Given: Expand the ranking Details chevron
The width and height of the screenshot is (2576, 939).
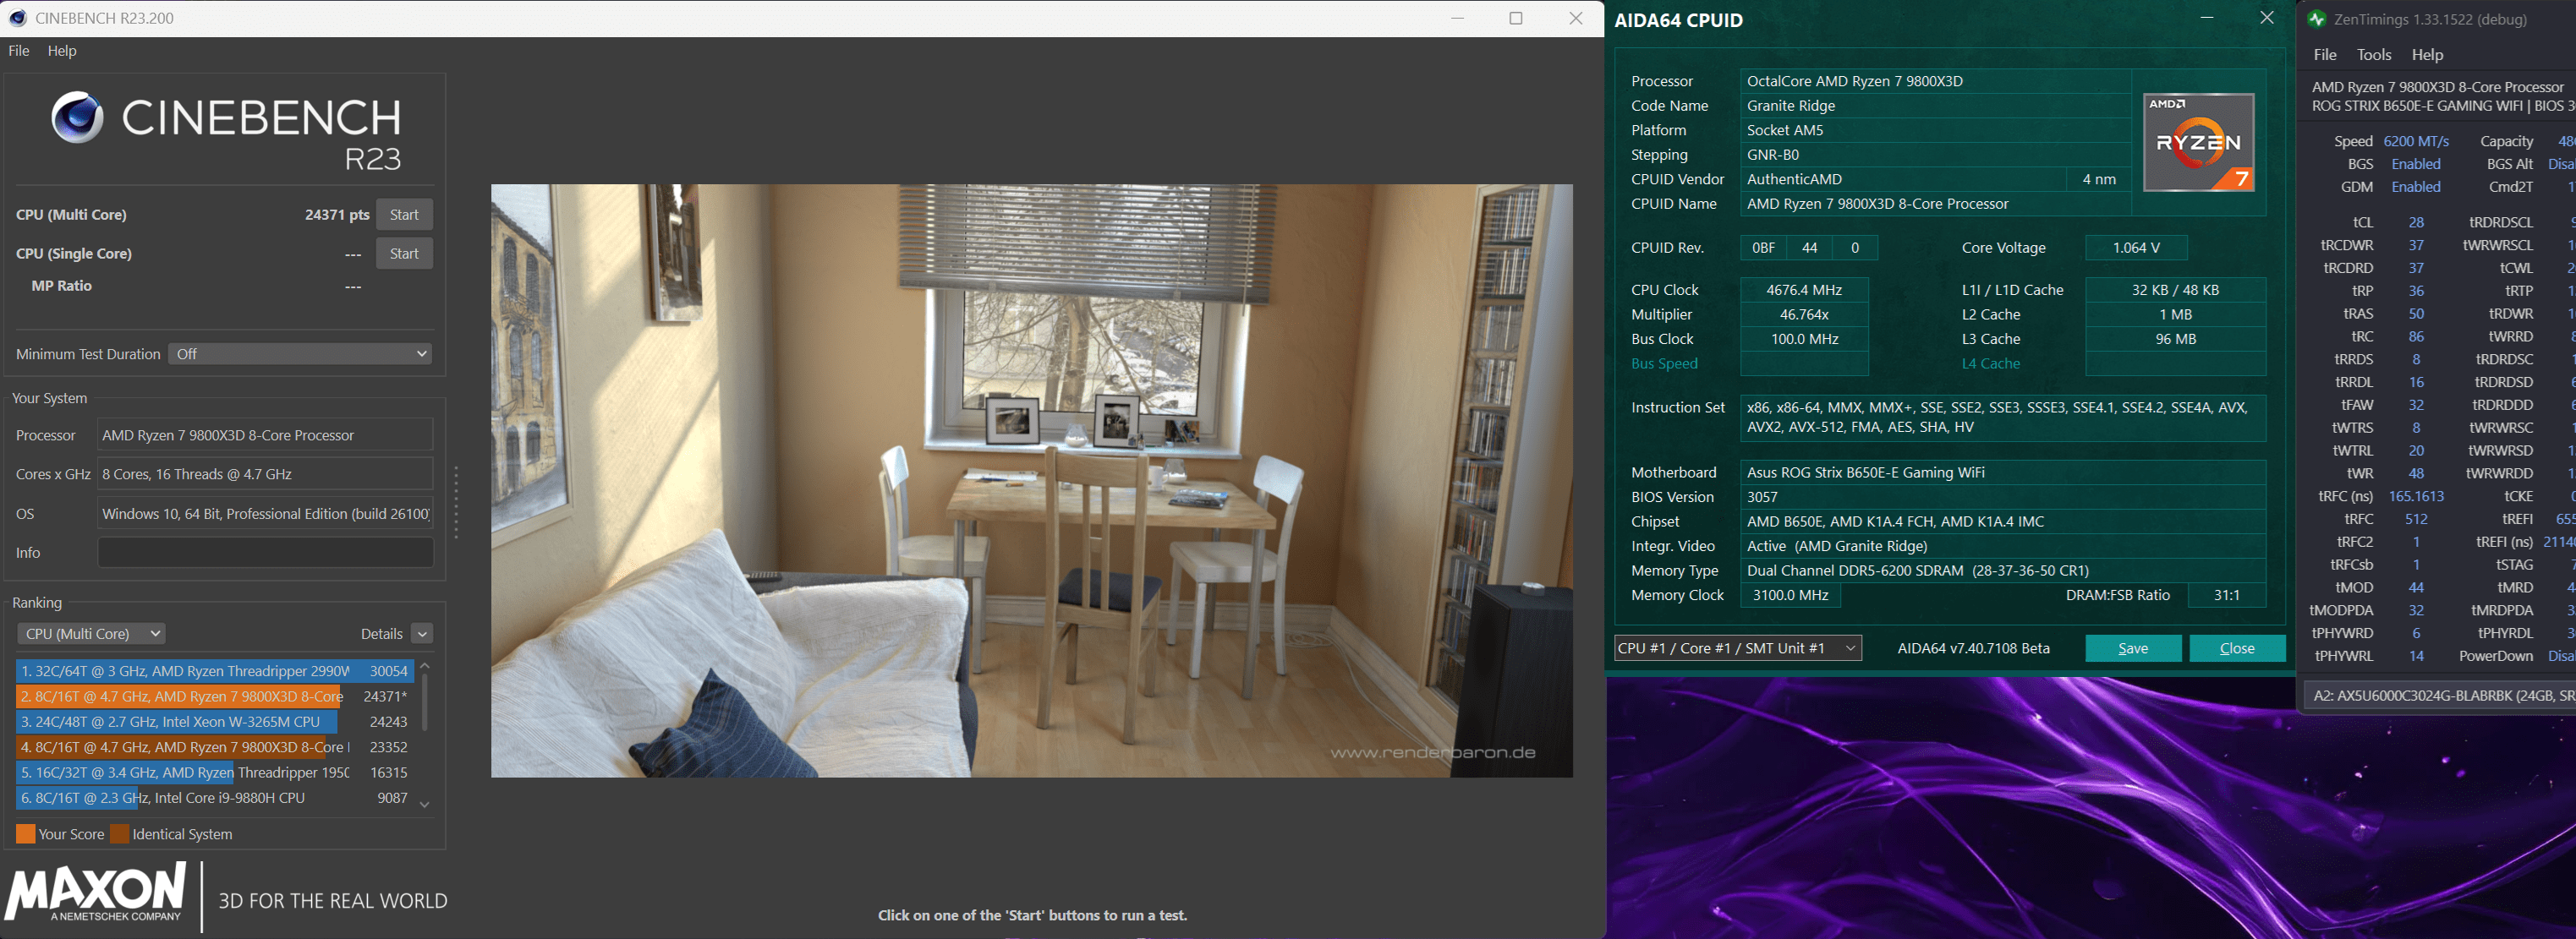Looking at the screenshot, I should (x=422, y=635).
